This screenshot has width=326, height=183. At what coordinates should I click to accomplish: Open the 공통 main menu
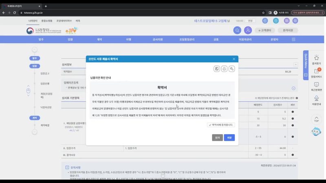pyautogui.click(x=216, y=39)
